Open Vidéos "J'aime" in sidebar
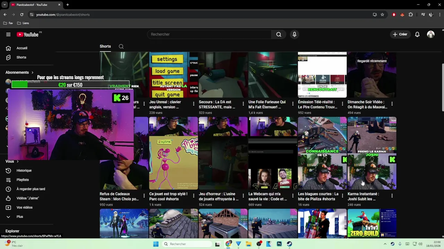Screen dimensions: 444x249 coord(27,198)
